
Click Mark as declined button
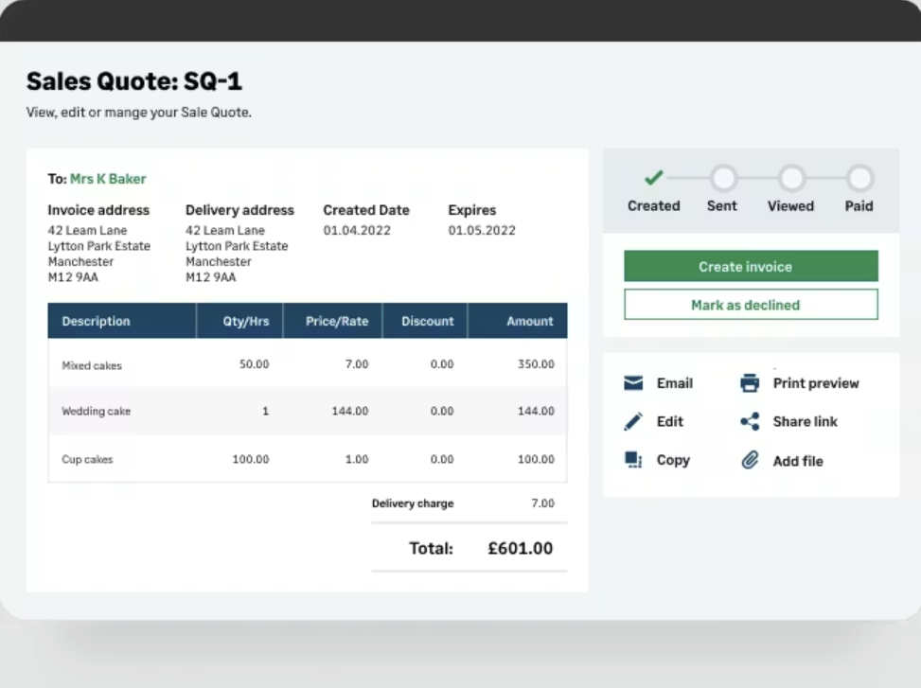point(751,305)
